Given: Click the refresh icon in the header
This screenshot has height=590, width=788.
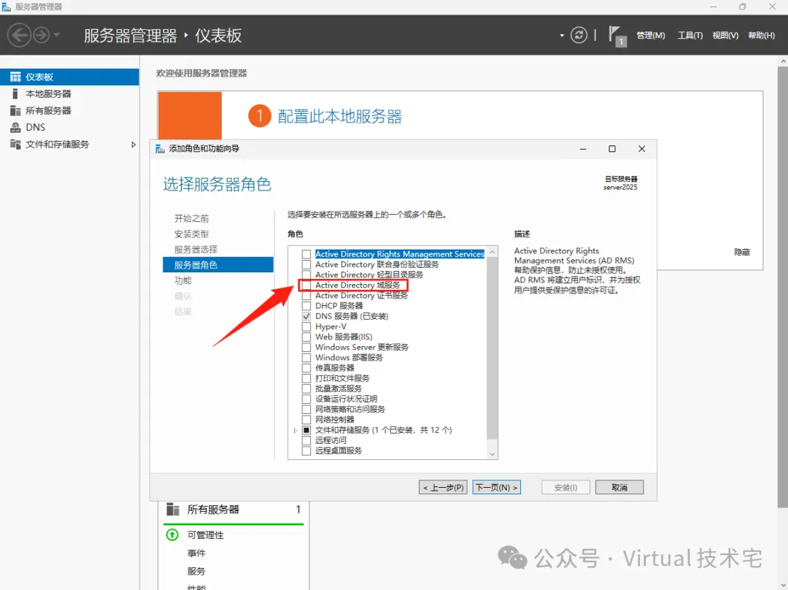Looking at the screenshot, I should (x=579, y=35).
